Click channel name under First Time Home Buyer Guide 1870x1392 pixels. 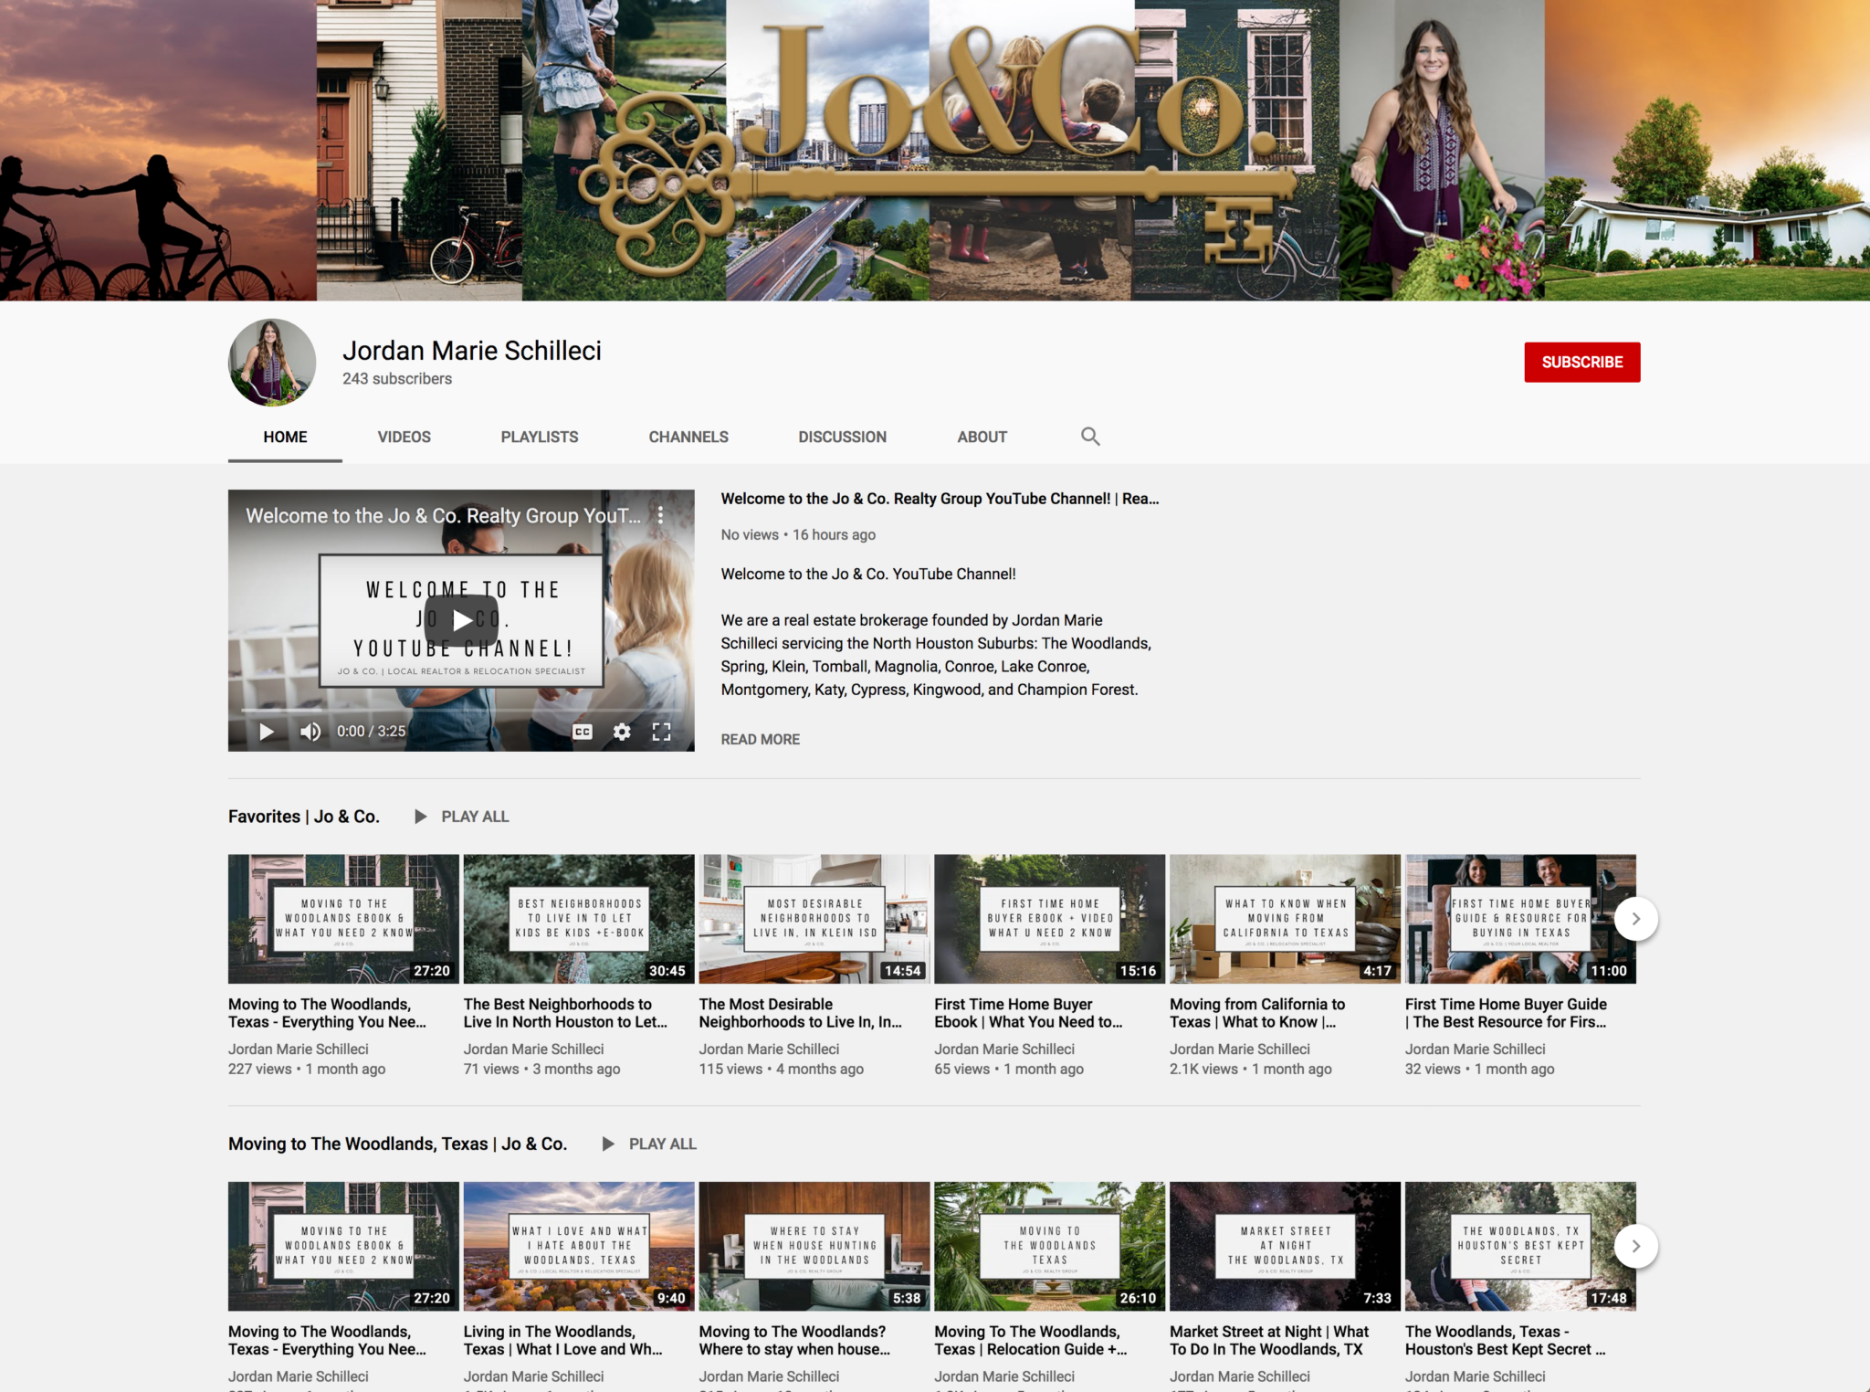click(x=1476, y=1049)
